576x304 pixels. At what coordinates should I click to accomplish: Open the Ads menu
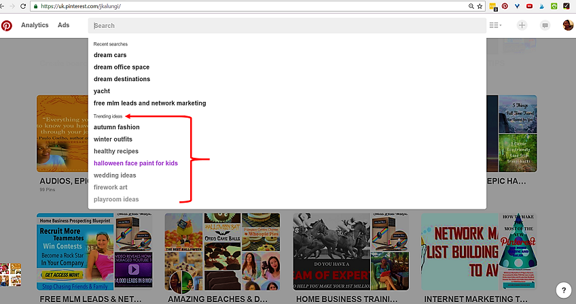pos(64,25)
